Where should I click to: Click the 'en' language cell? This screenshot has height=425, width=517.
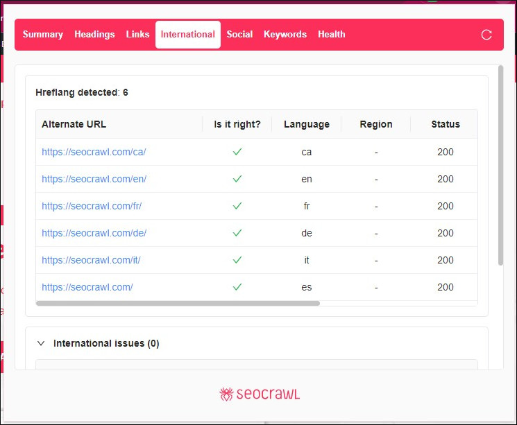307,179
